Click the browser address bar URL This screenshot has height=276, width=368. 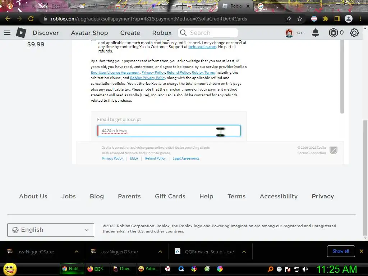click(149, 19)
